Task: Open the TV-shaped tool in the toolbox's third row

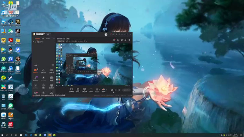Action: tap(43, 86)
